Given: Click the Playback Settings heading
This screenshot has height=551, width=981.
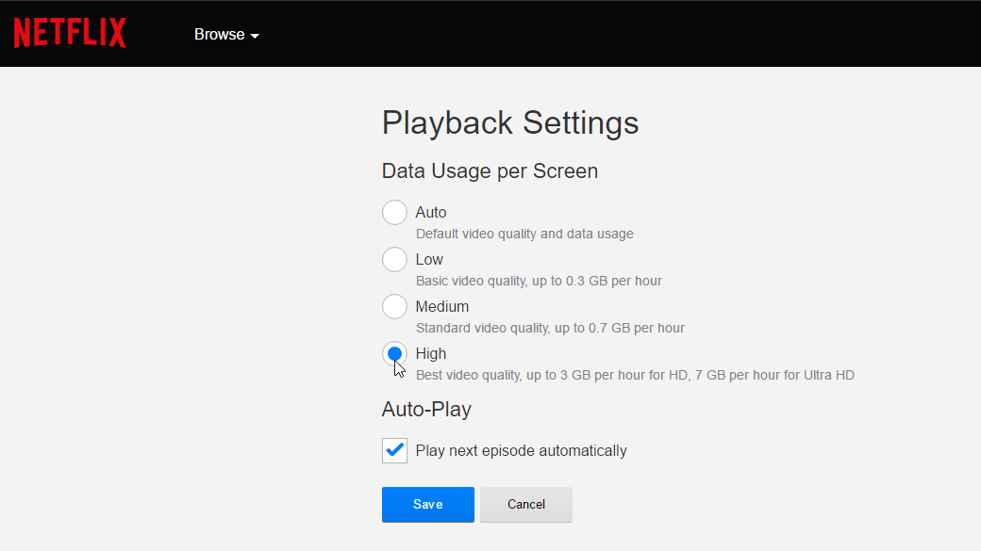Looking at the screenshot, I should click(509, 122).
